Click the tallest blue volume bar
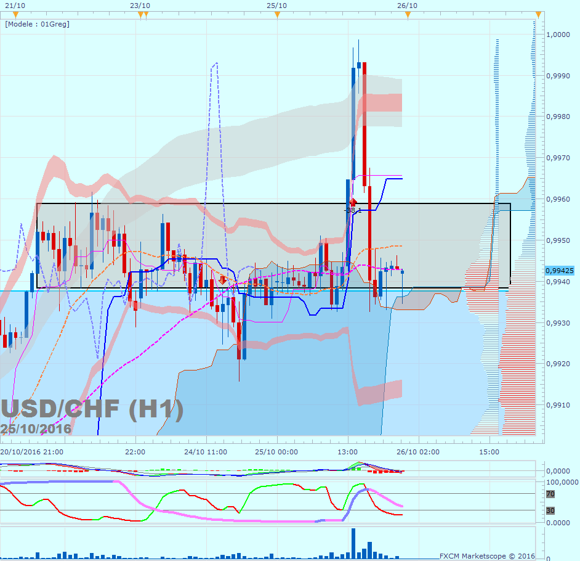The image size is (580, 561). pyautogui.click(x=353, y=543)
